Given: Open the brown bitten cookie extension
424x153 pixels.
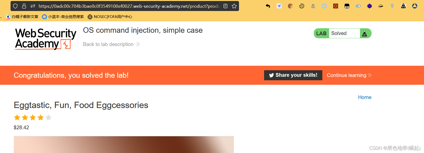Looking at the screenshot, I should 290,6.
